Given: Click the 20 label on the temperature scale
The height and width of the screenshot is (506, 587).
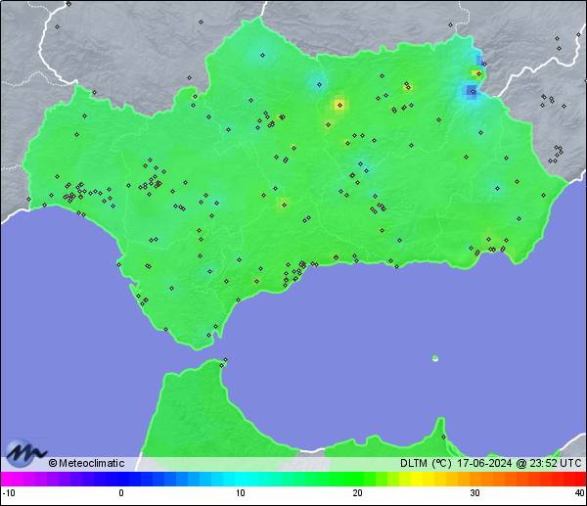Looking at the screenshot, I should [x=358, y=493].
